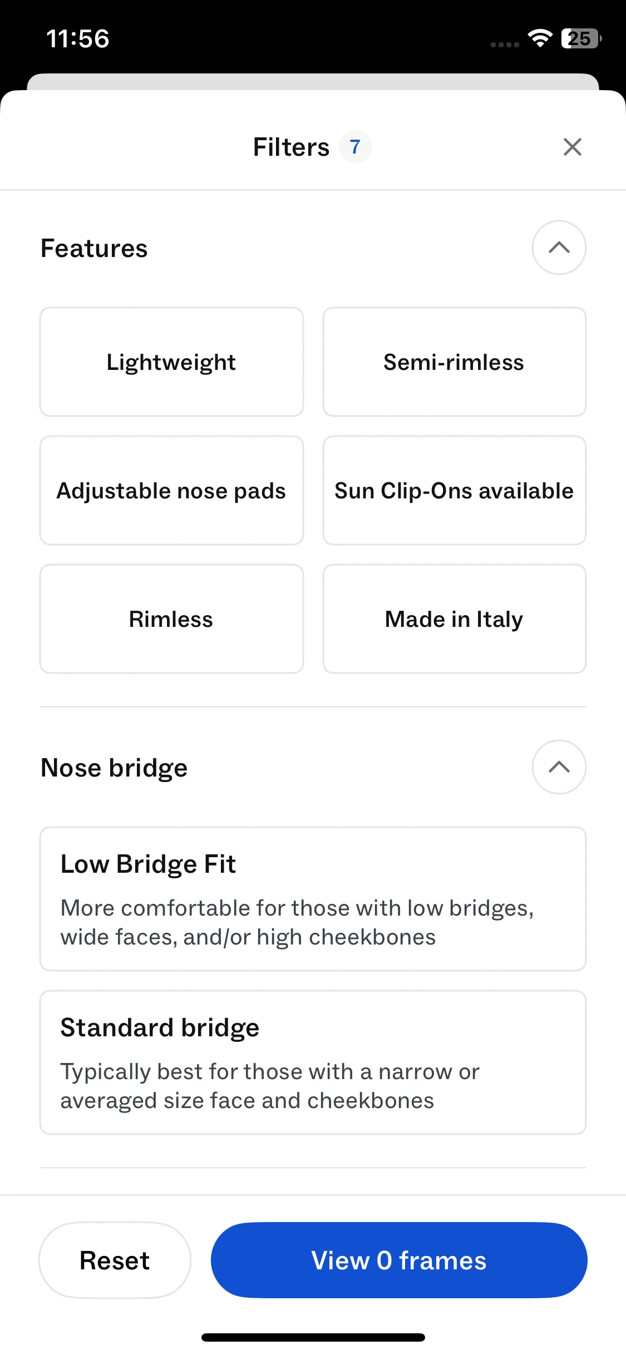Pick the Standard bridge option

(x=313, y=1062)
